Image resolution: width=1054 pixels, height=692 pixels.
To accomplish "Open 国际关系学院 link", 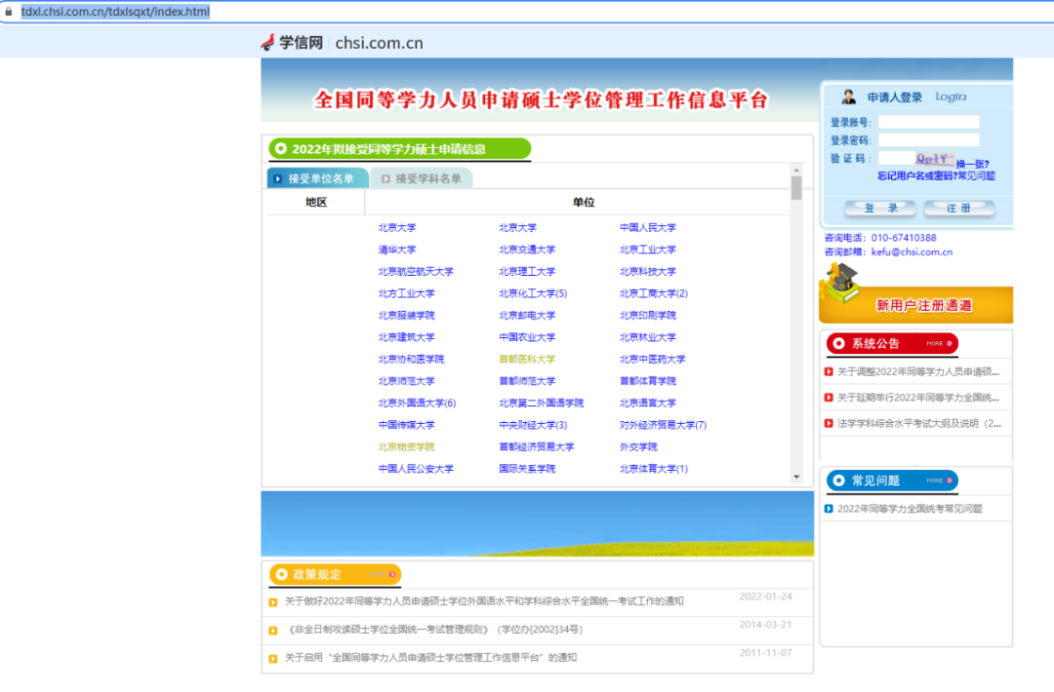I will [x=527, y=469].
